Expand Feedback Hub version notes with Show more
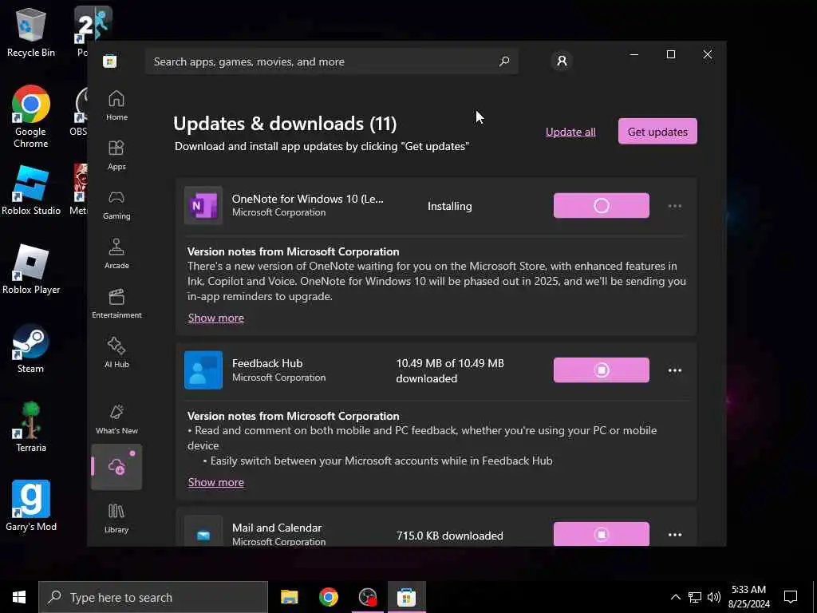The image size is (817, 613). pos(215,482)
